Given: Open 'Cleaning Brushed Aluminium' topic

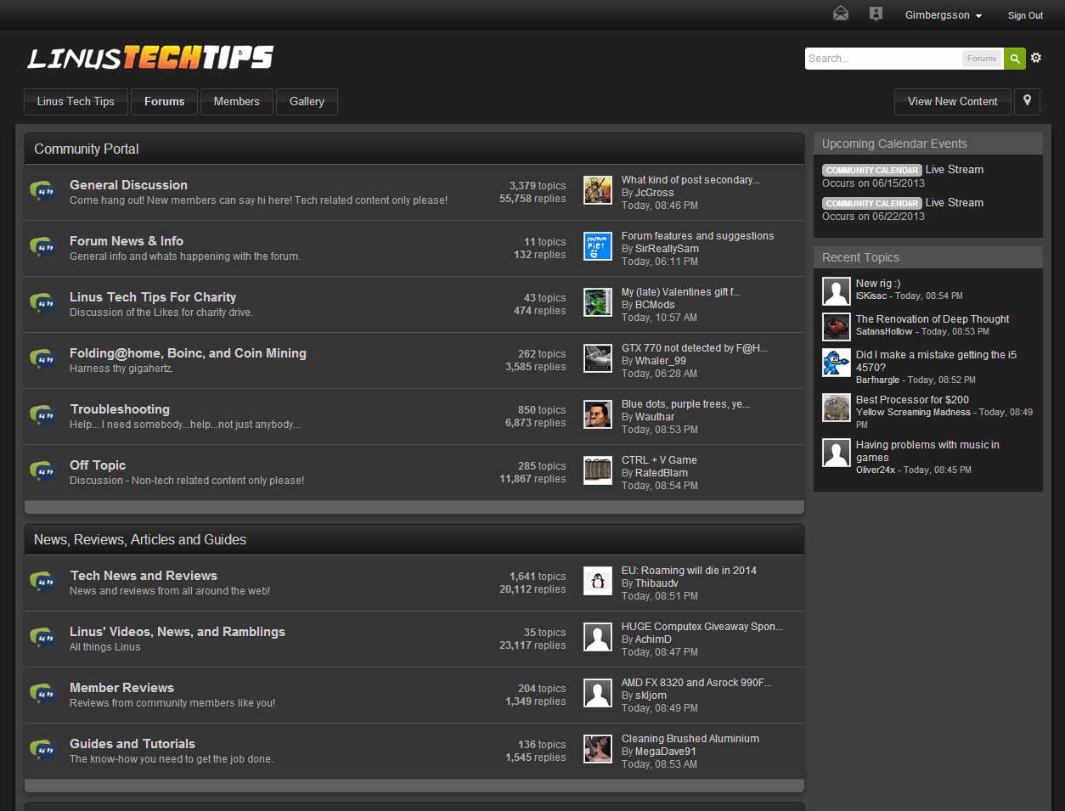Looking at the screenshot, I should (690, 738).
